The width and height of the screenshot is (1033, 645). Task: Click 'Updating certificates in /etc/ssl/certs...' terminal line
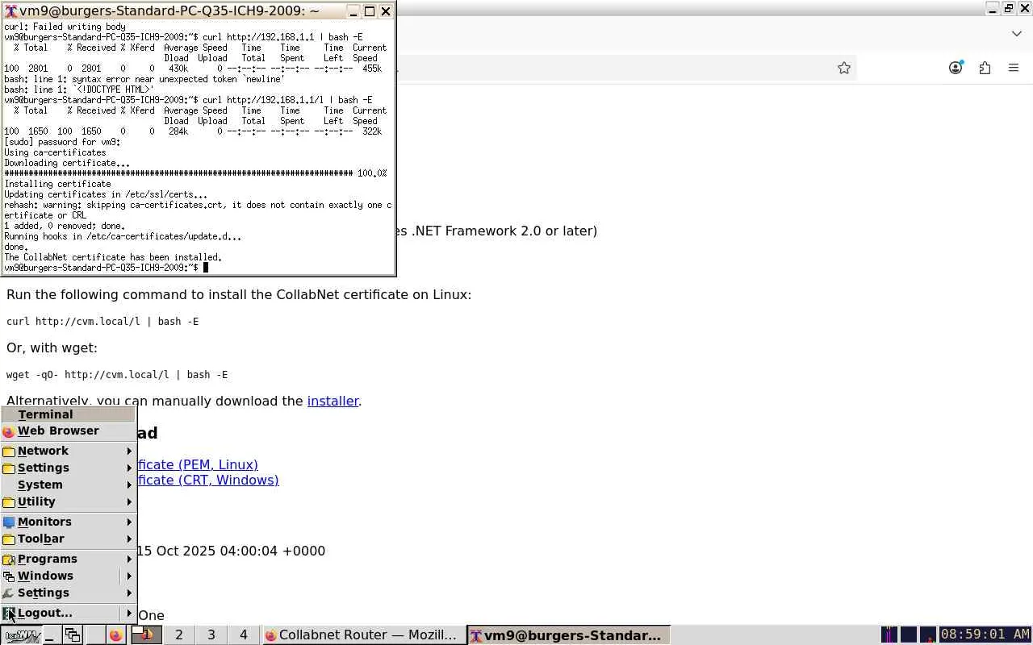(106, 194)
